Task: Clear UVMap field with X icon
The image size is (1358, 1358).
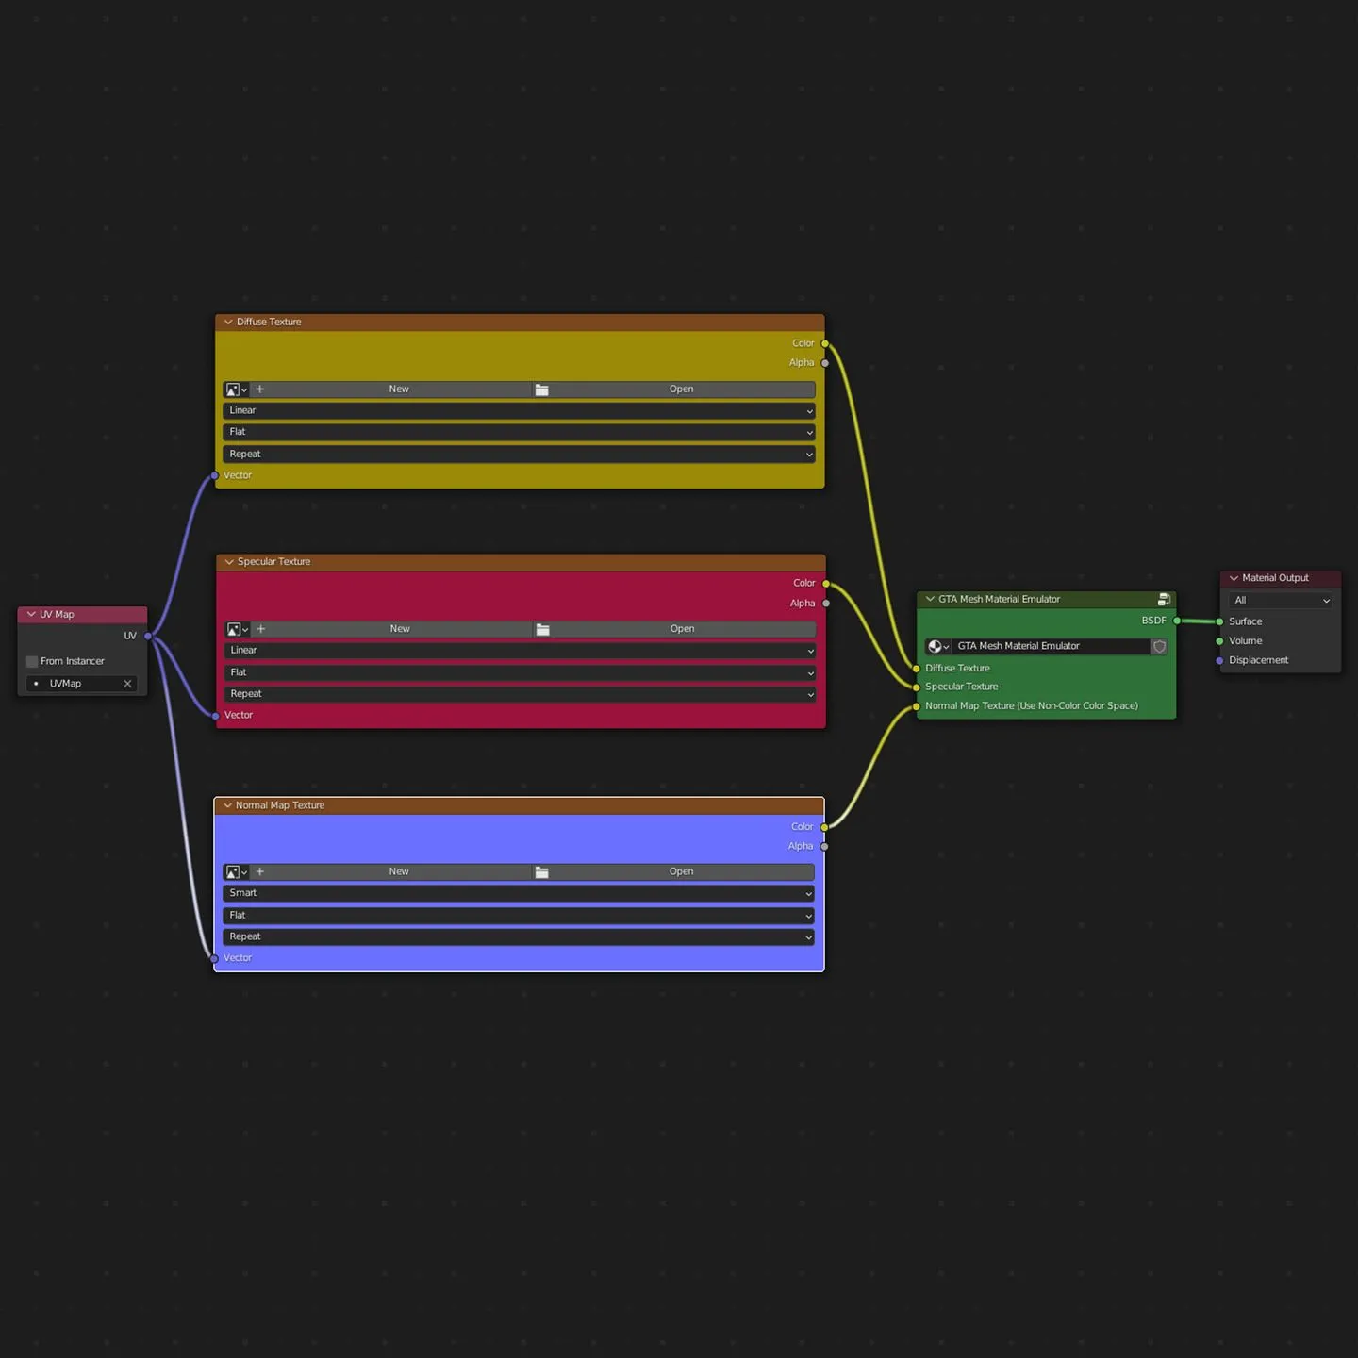Action: point(127,684)
